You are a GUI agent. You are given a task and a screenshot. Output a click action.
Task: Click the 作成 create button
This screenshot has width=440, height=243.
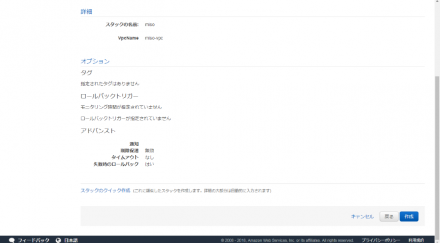point(409,216)
